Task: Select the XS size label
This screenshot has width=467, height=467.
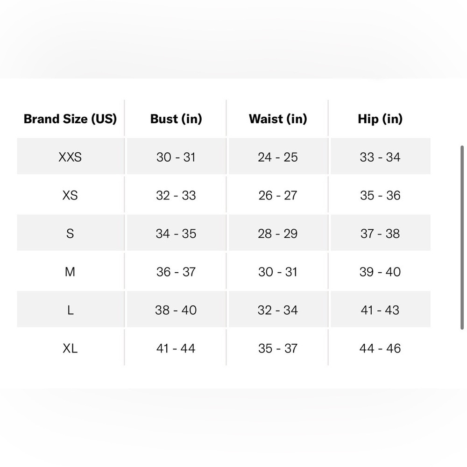Action: tap(70, 195)
